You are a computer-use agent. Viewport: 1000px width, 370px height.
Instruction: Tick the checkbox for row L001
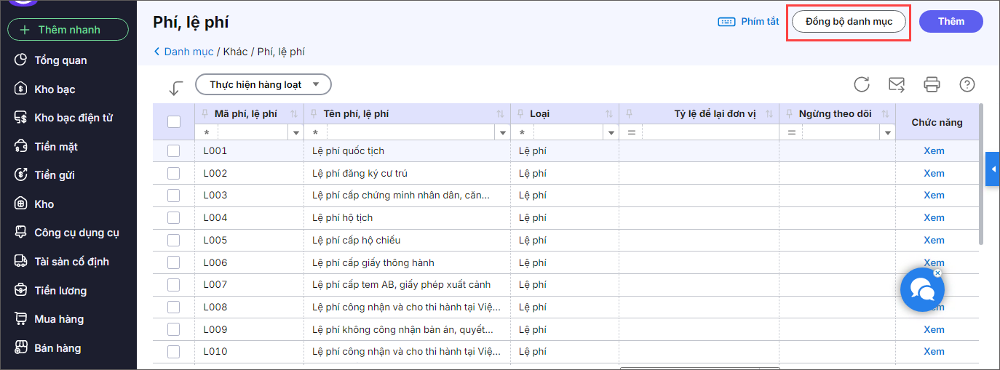click(x=173, y=151)
